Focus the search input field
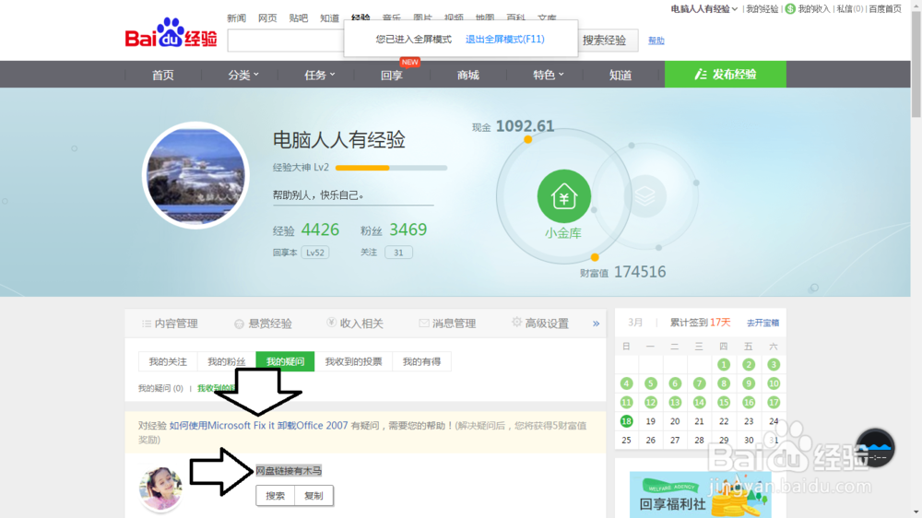922x518 pixels. [286, 41]
